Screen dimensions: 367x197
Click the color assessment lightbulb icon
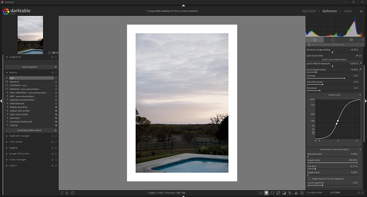(x=266, y=193)
